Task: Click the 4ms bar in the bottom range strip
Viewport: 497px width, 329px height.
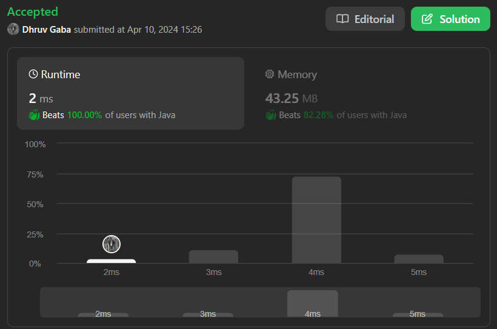Action: click(x=312, y=303)
